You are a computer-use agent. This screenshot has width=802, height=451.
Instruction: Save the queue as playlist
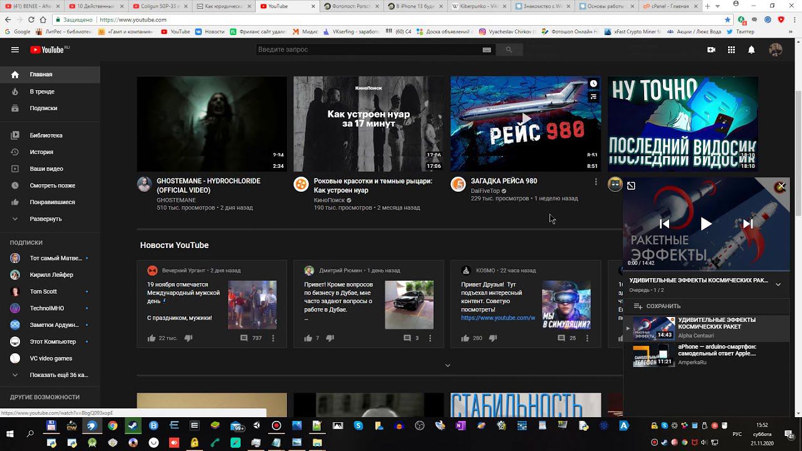pyautogui.click(x=657, y=306)
